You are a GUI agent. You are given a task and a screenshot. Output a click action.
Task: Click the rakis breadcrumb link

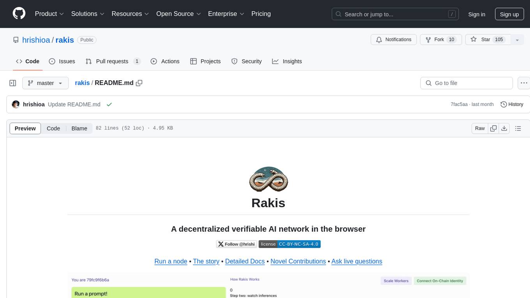coord(82,83)
